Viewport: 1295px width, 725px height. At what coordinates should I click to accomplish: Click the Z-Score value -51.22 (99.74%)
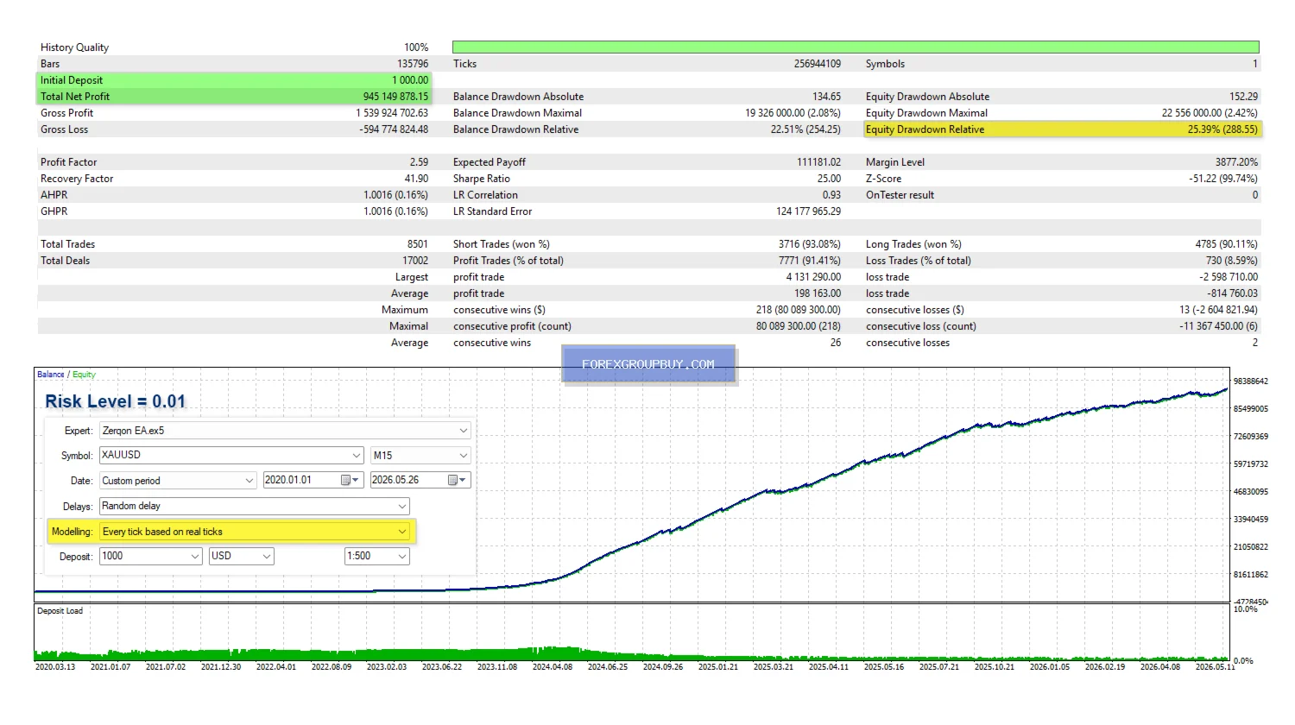(x=1223, y=179)
